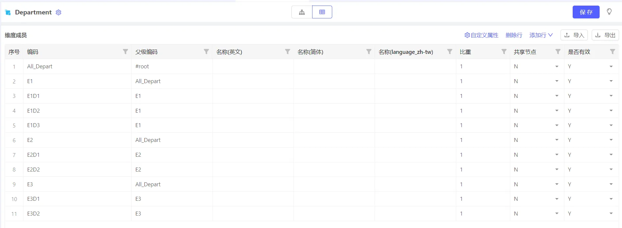Click the 名称(language_zh-tw) cell for E2D1
The width and height of the screenshot is (622, 228).
[x=415, y=155]
